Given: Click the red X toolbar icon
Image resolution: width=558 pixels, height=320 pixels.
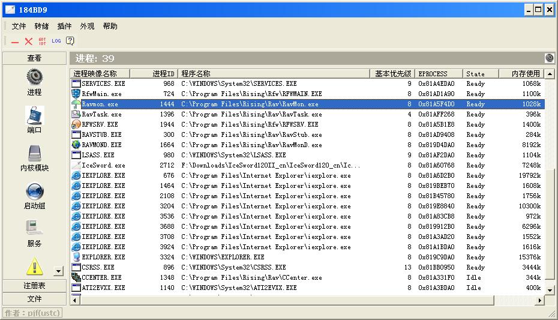Looking at the screenshot, I should coord(28,41).
